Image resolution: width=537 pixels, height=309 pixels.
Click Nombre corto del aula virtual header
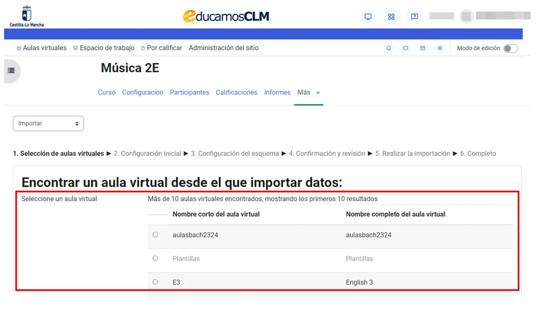(x=216, y=214)
